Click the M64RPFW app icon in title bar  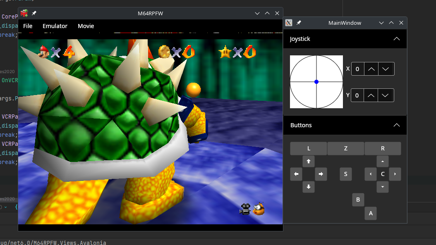point(24,13)
